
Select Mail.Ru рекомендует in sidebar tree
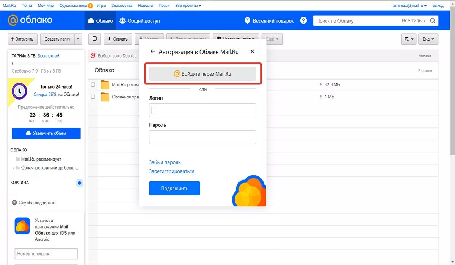coord(41,159)
